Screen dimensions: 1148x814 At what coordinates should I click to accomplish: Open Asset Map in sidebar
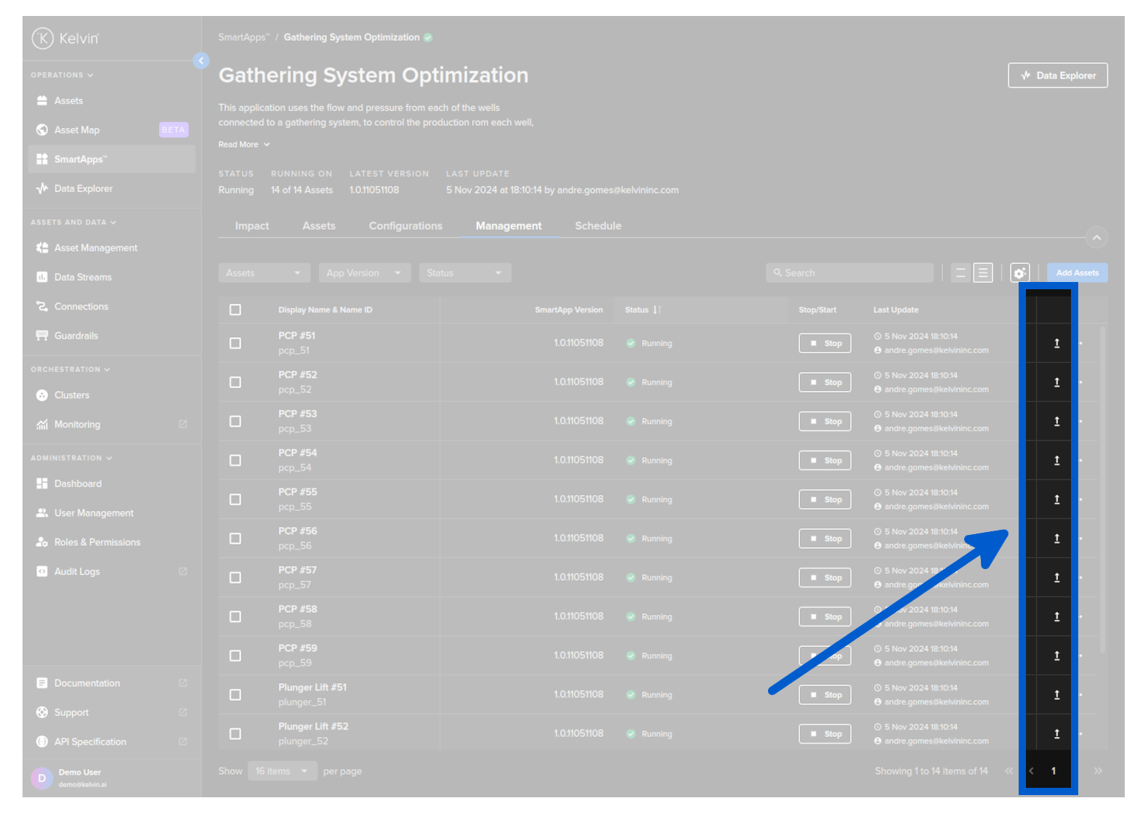coord(77,130)
